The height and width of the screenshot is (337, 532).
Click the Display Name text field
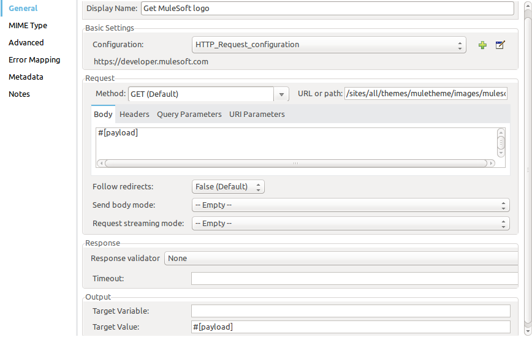[x=327, y=9]
